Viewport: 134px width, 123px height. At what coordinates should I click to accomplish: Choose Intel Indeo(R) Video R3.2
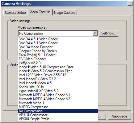point(58,79)
